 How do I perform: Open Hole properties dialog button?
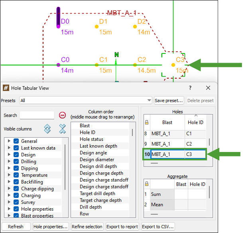[x=51, y=227]
